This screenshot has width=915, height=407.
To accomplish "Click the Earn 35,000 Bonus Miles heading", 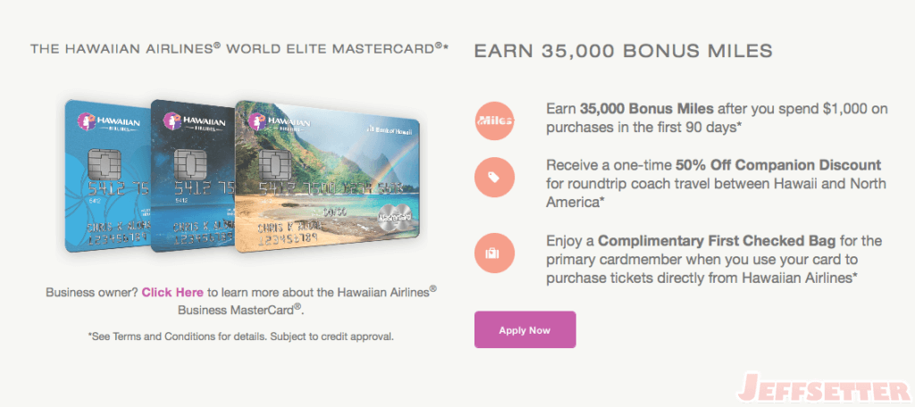I will coord(623,51).
